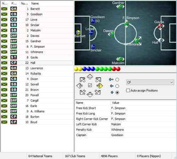Click the up-right diagonal arrow icon

[x=98, y=79]
